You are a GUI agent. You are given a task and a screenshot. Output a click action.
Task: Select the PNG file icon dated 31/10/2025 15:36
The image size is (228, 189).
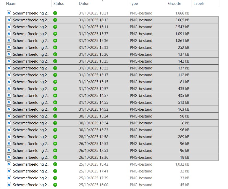tap(9, 40)
